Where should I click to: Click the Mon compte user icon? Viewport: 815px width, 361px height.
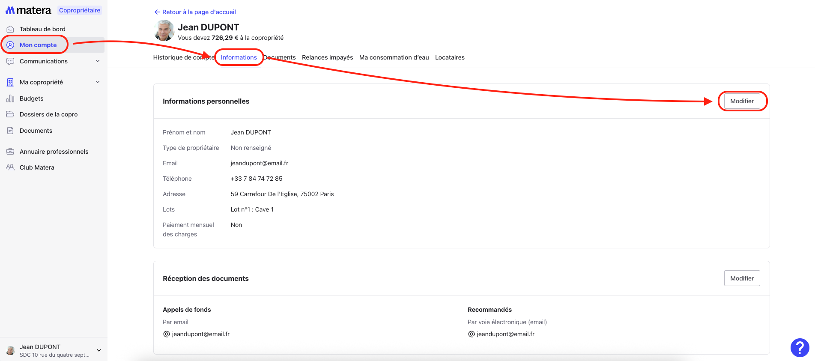[10, 45]
